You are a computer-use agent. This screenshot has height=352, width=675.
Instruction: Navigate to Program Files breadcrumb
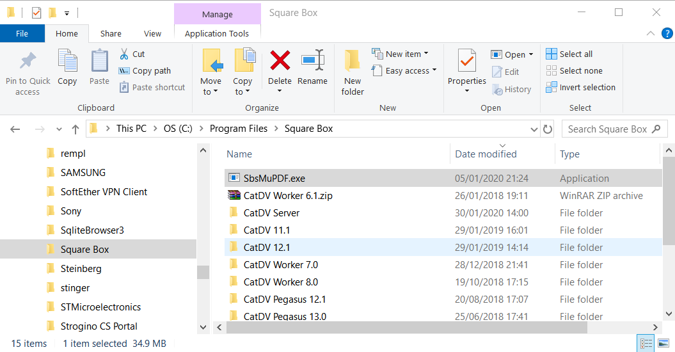[x=239, y=129]
